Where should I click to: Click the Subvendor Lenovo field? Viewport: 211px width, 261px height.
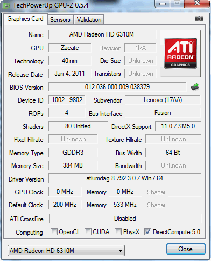point(163,100)
